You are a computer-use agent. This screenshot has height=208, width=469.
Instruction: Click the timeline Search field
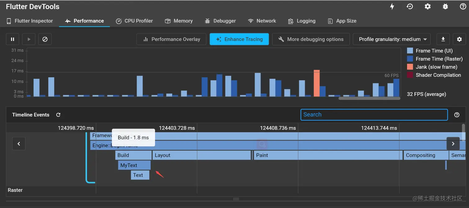[374, 115]
